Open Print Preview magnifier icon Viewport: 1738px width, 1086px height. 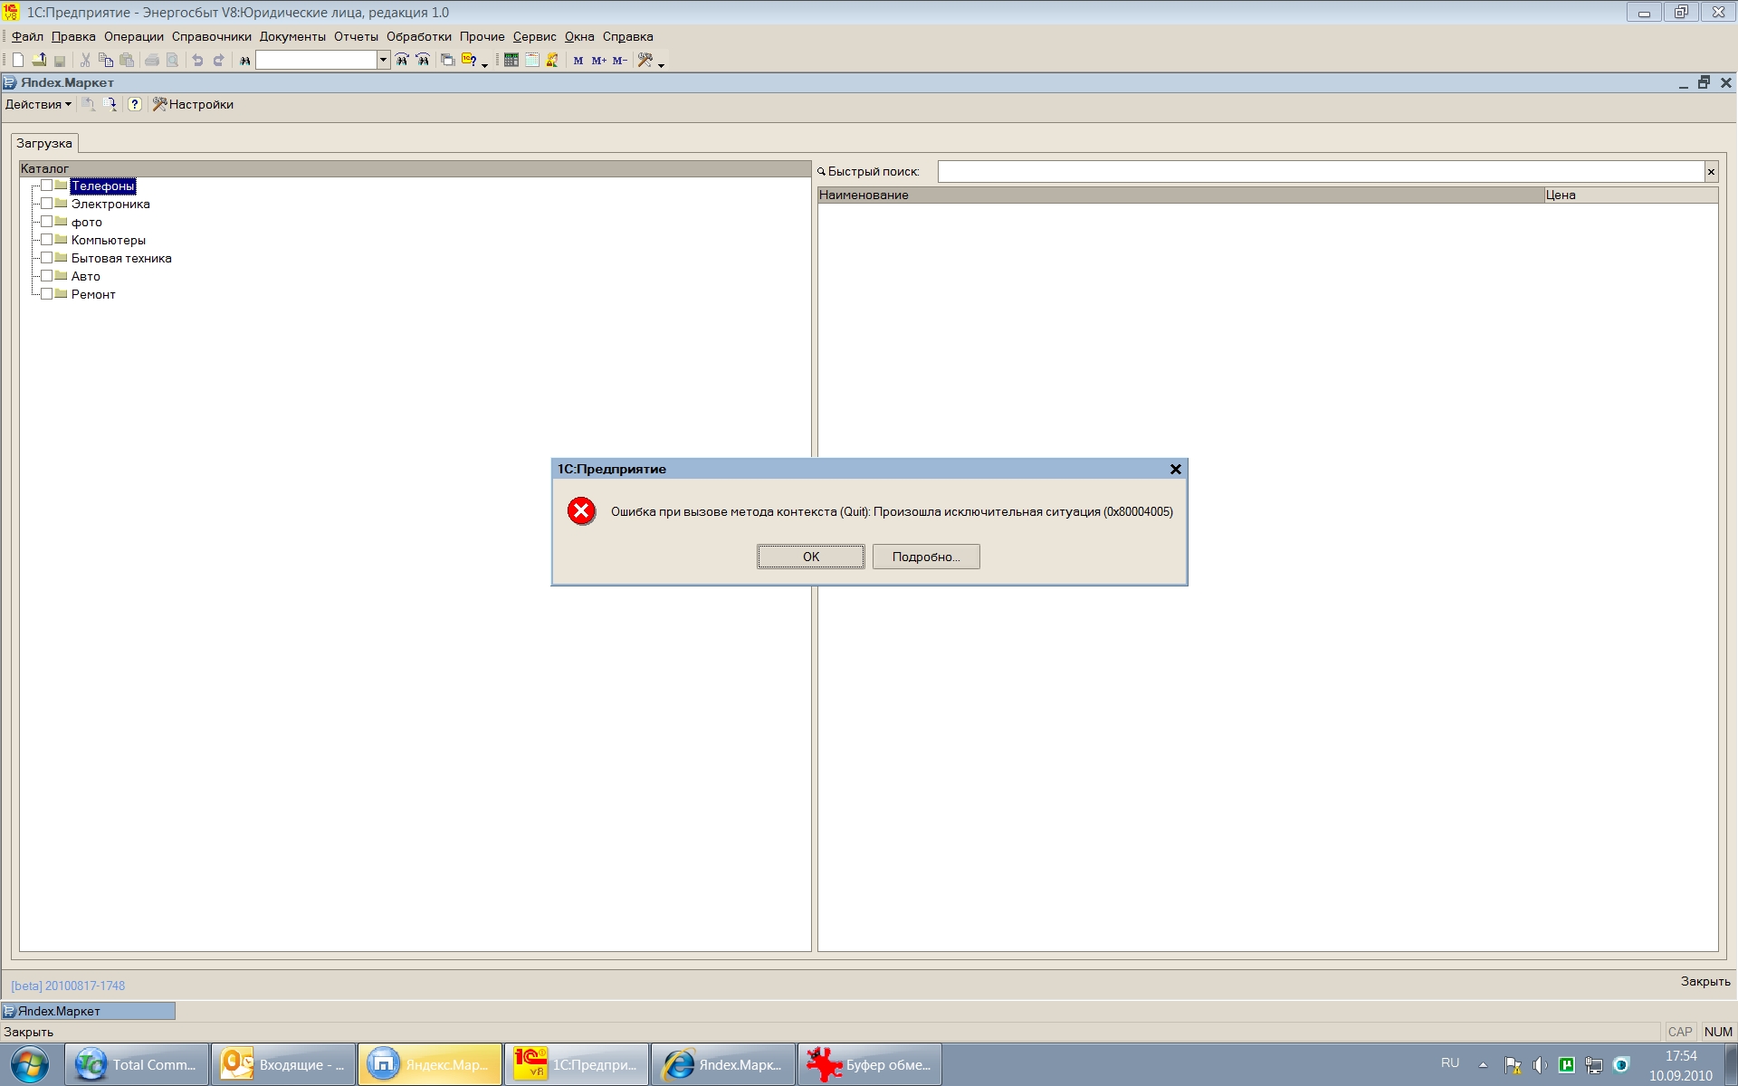[172, 61]
